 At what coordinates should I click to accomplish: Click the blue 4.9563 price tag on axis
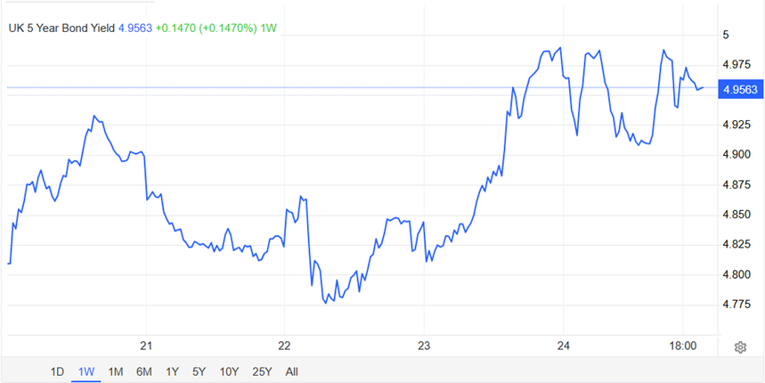coord(741,89)
